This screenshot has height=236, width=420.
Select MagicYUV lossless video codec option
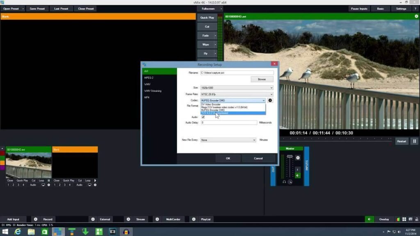pos(233,107)
